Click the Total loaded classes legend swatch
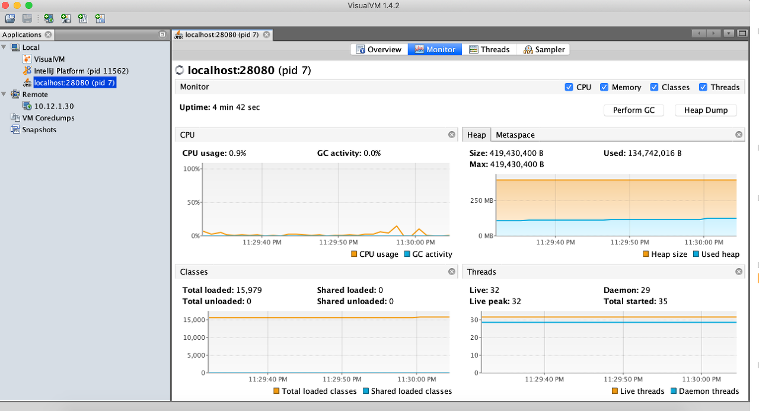This screenshot has width=759, height=411. click(x=276, y=391)
